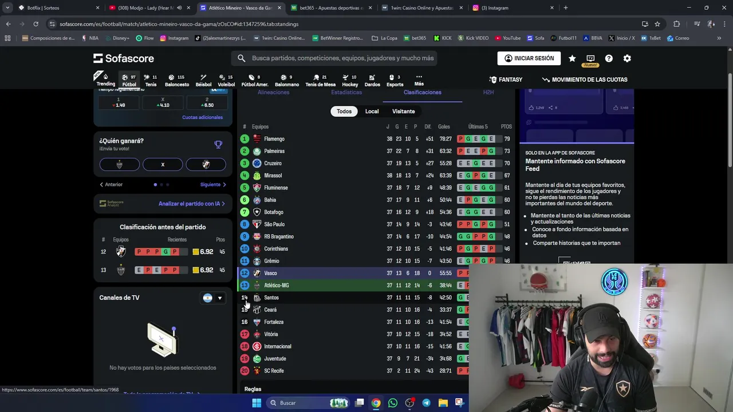Open MOVIMIENTO DE LAS CUOTAS link
The image size is (733, 412).
585,80
